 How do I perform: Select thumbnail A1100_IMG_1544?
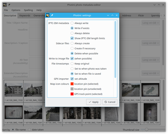tap(92, 116)
